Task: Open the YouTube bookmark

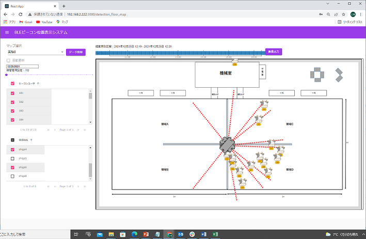Action: pyautogui.click(x=45, y=22)
